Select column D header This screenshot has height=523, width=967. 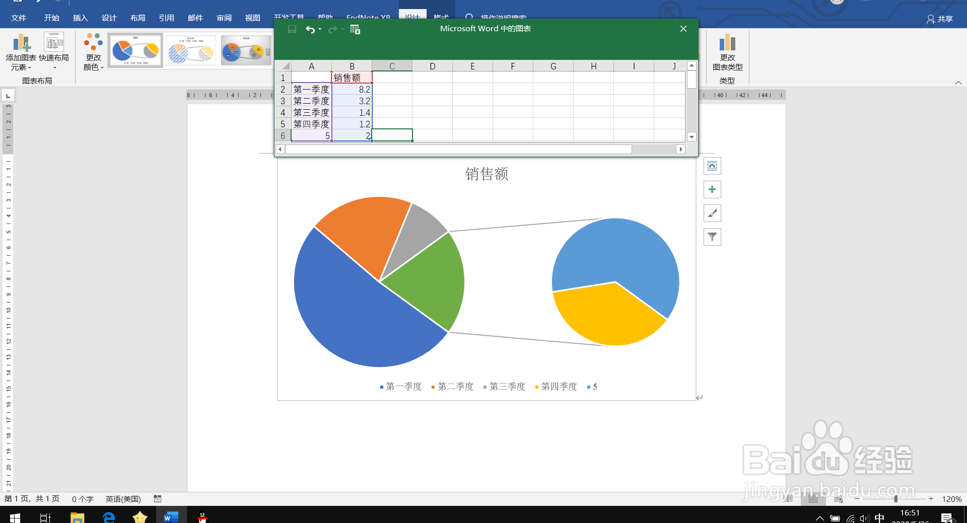(432, 66)
